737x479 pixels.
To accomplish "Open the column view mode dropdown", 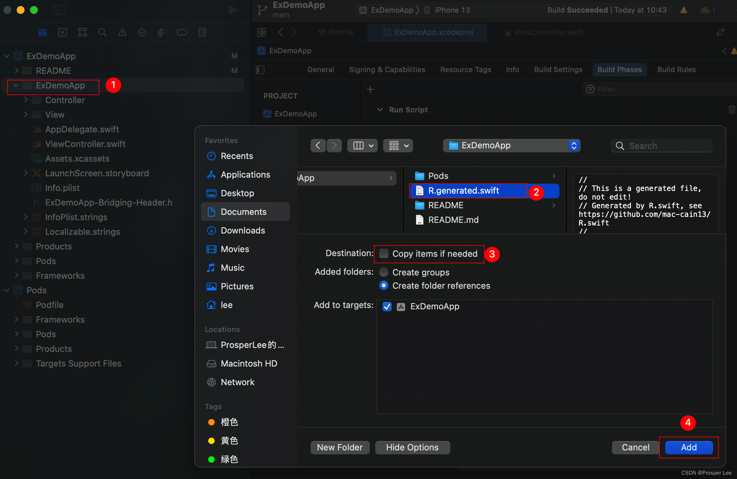I will [363, 146].
